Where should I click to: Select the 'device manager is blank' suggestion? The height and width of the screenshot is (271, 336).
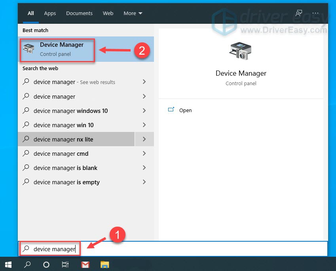click(65, 168)
